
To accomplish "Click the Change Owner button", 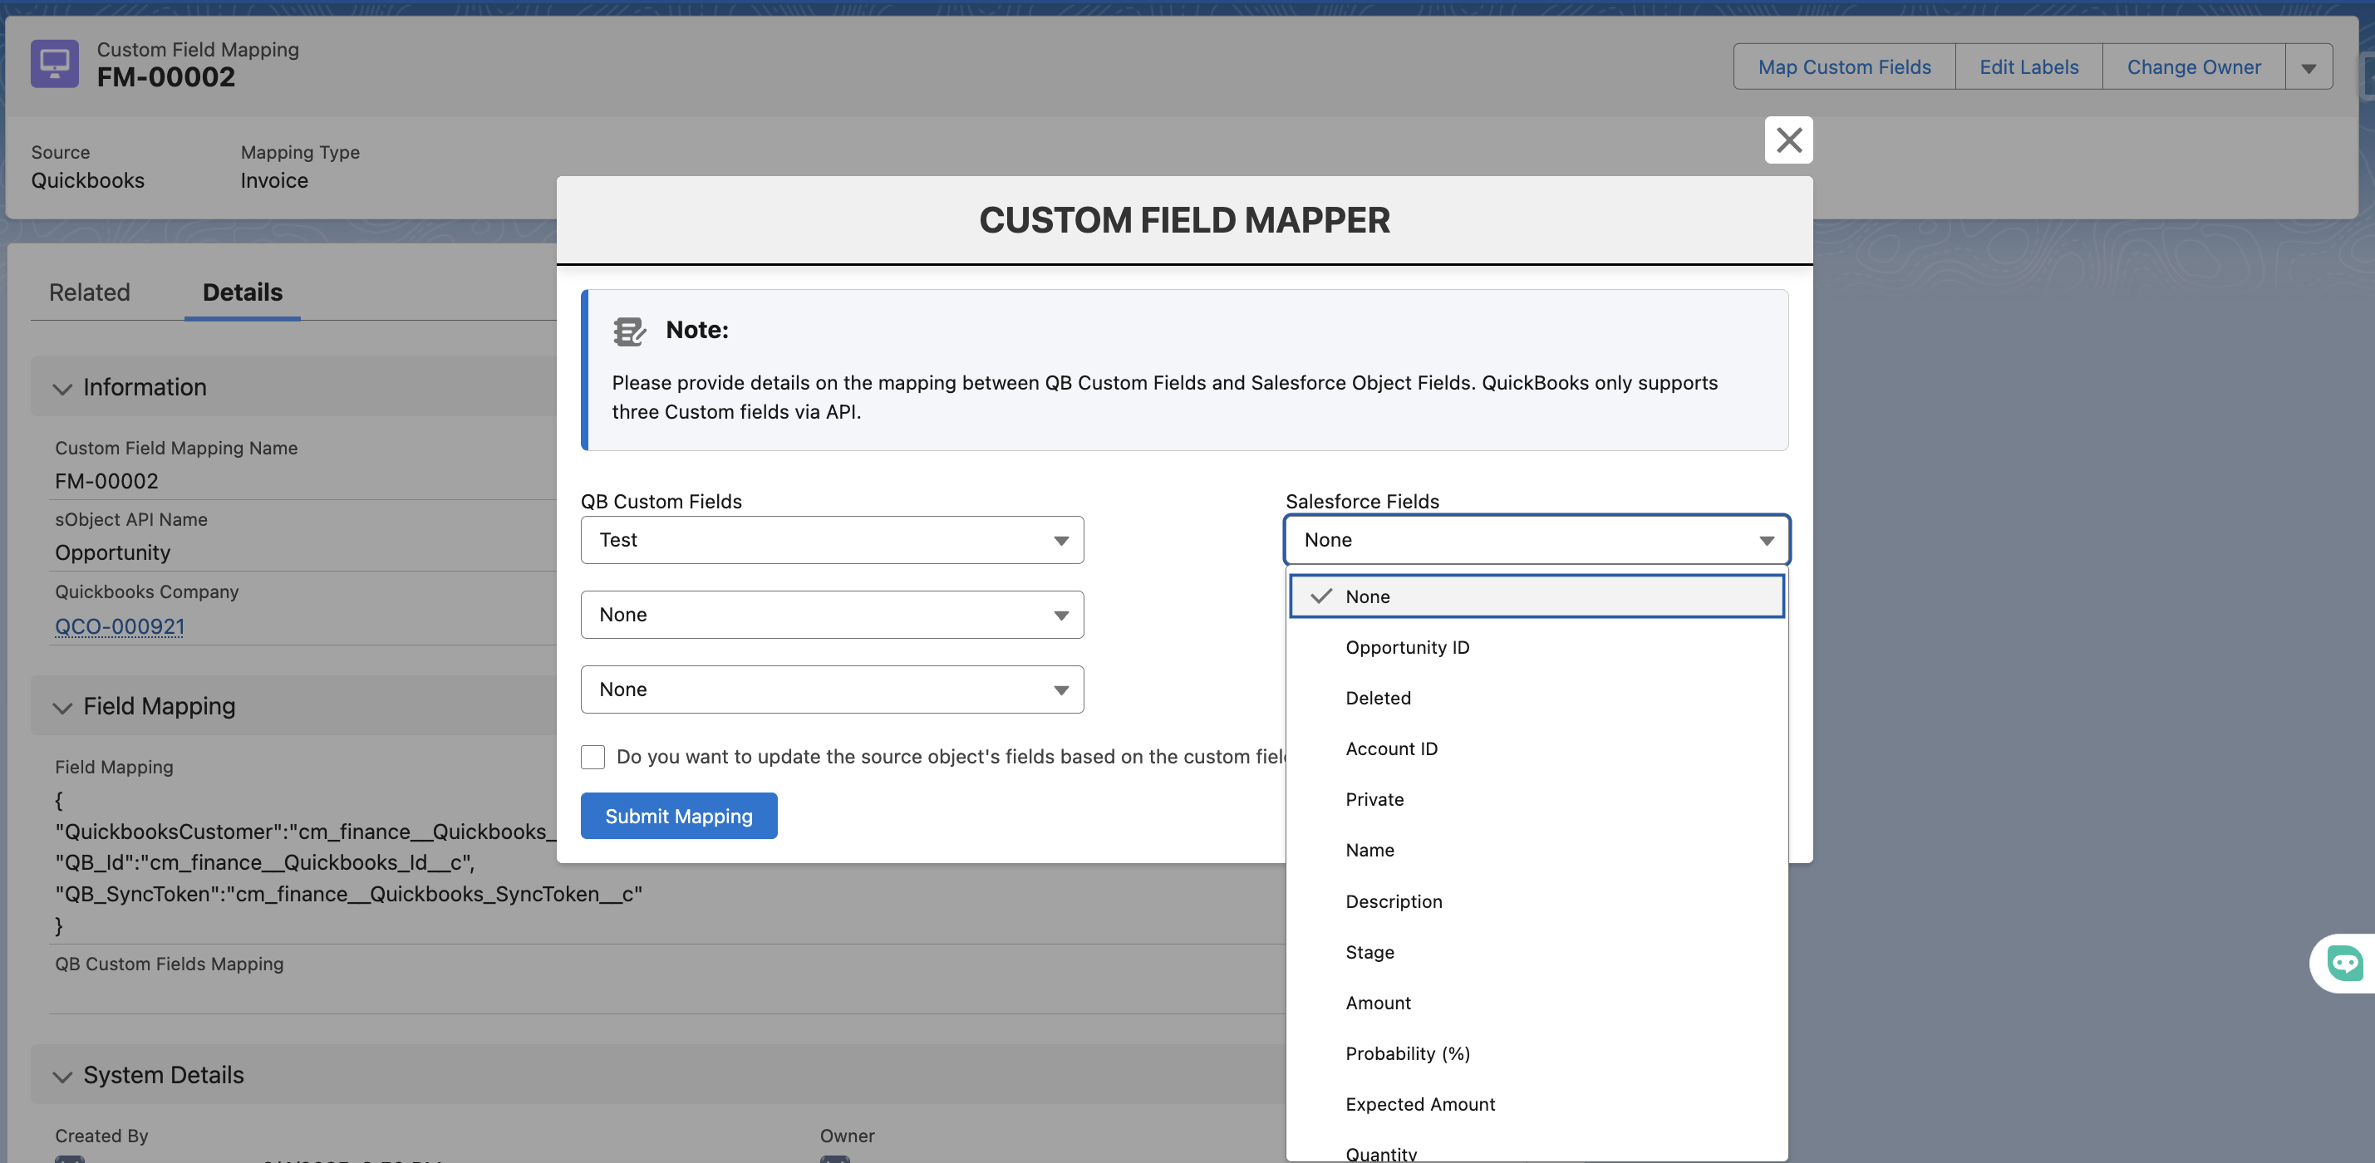I will (2193, 67).
